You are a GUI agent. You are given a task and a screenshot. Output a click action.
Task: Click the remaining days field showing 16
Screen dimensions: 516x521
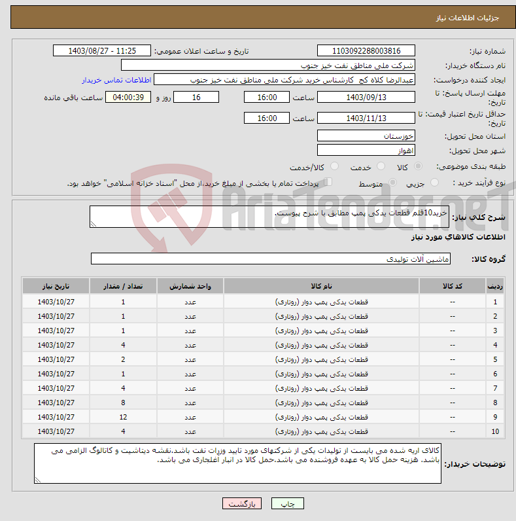(x=196, y=98)
